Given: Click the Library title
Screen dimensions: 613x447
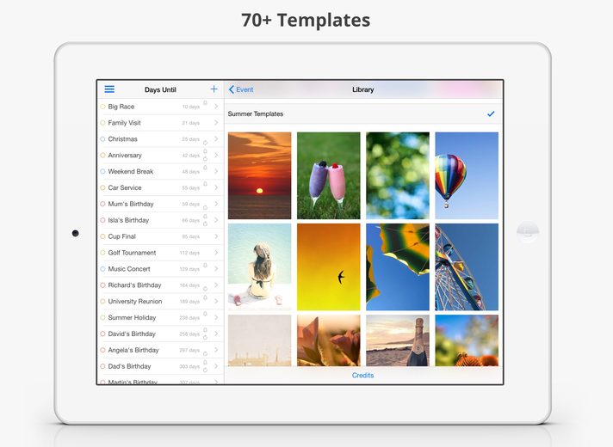Looking at the screenshot, I should [362, 89].
